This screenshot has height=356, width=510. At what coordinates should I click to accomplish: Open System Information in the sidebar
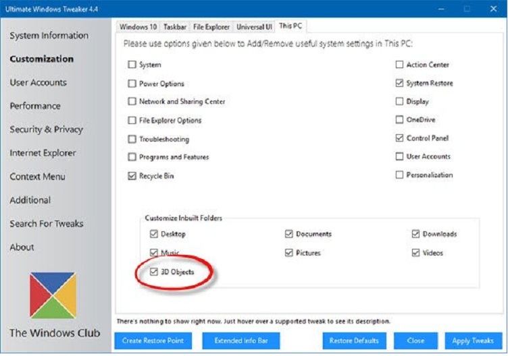[x=49, y=35]
